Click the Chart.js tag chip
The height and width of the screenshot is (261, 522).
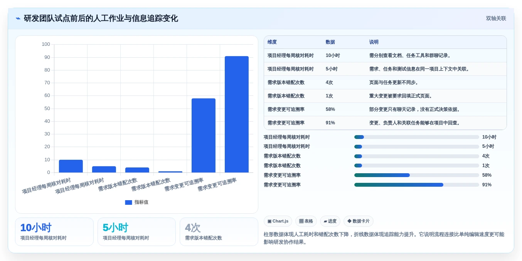coord(278,221)
